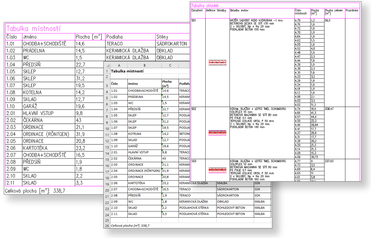Select the S03 hatch pattern swatch
This screenshot has width=371, height=238.
pos(217,170)
